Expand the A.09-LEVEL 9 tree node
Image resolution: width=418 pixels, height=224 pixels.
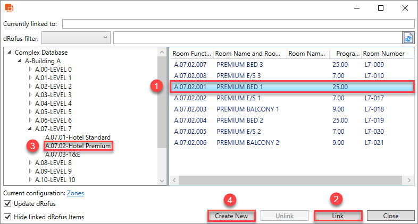30,171
